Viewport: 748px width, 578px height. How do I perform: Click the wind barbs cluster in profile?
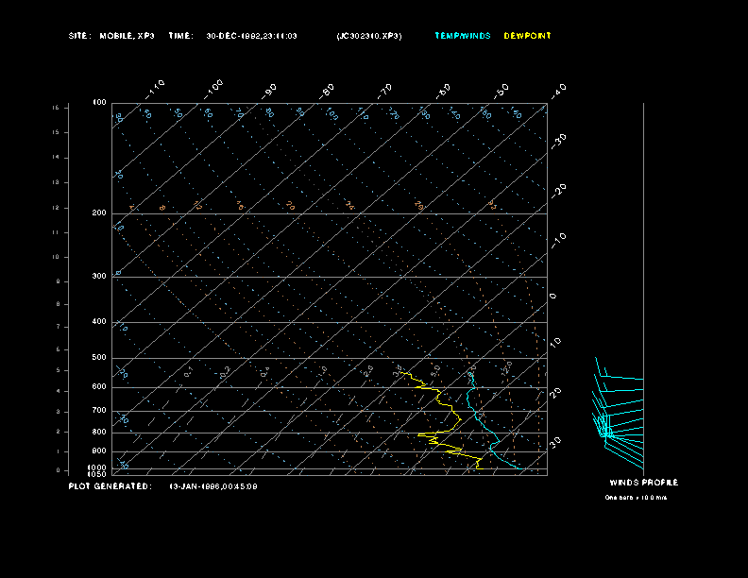tap(606, 425)
